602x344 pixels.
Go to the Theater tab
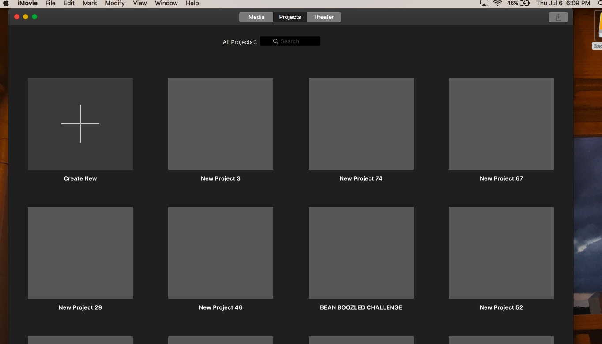(x=324, y=17)
